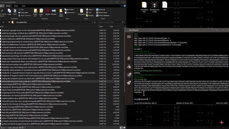Switch to the Home ribbon tab

pyautogui.click(x=8, y=6)
